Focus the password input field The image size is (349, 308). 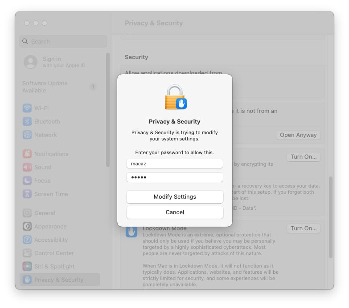click(175, 177)
